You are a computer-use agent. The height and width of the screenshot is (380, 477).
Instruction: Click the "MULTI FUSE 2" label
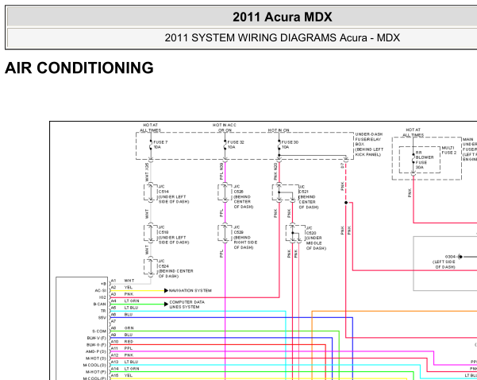click(x=449, y=150)
